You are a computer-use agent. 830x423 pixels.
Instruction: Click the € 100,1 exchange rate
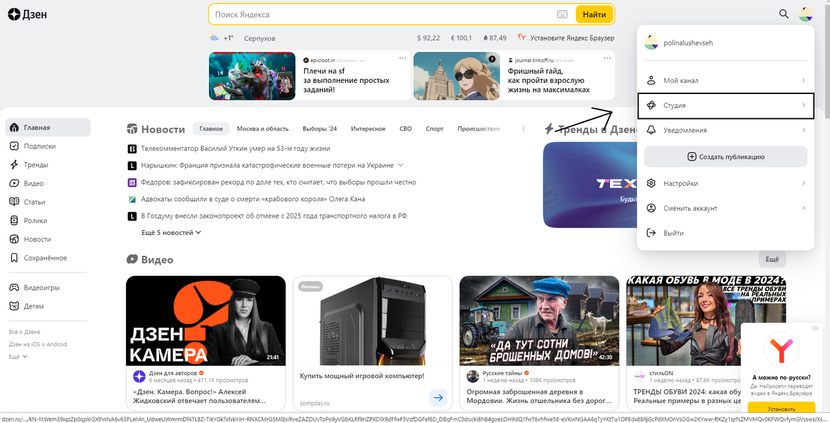(461, 38)
